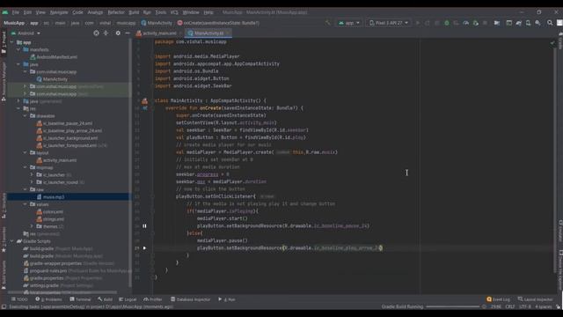
Task: Open the Event Log
Action: 499,299
